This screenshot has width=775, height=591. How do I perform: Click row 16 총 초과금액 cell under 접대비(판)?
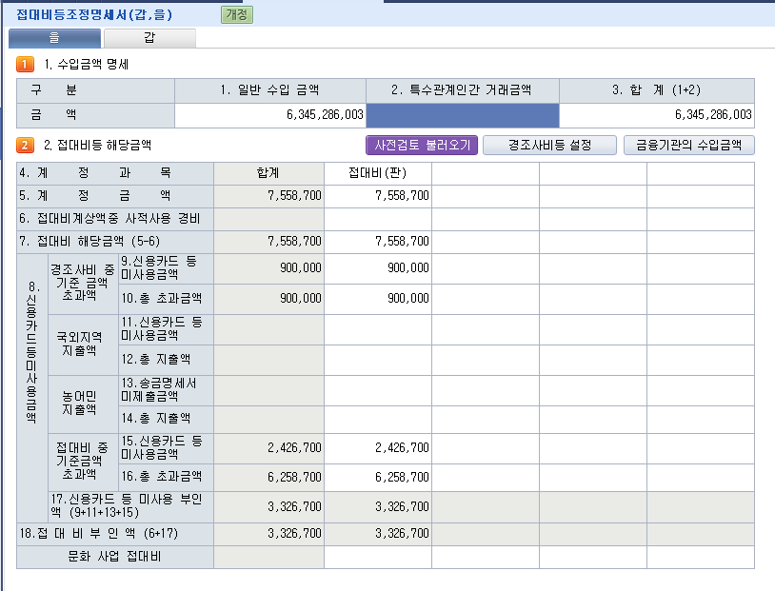pos(378,476)
